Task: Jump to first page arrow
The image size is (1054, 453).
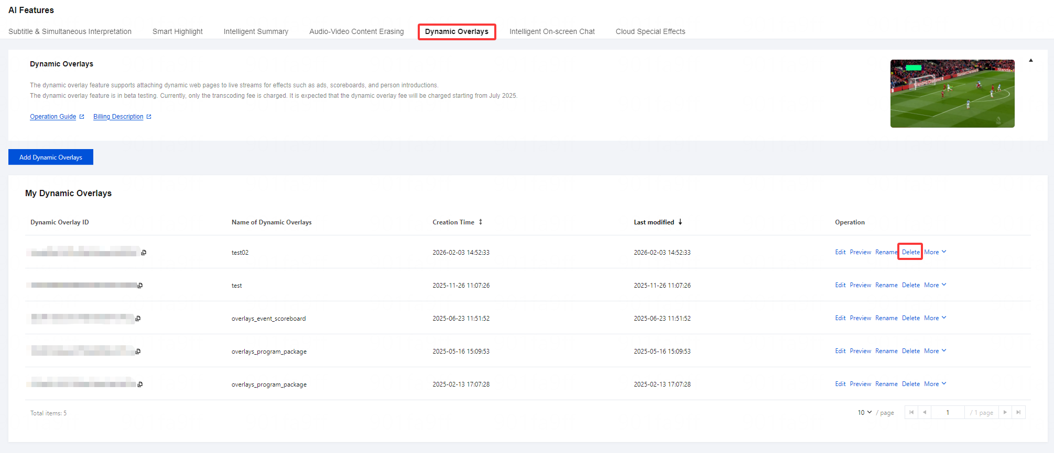Action: [911, 413]
